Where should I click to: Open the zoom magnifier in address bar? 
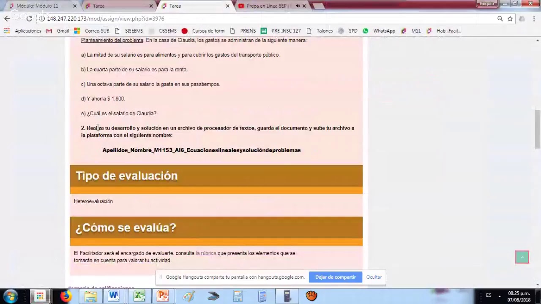[500, 19]
